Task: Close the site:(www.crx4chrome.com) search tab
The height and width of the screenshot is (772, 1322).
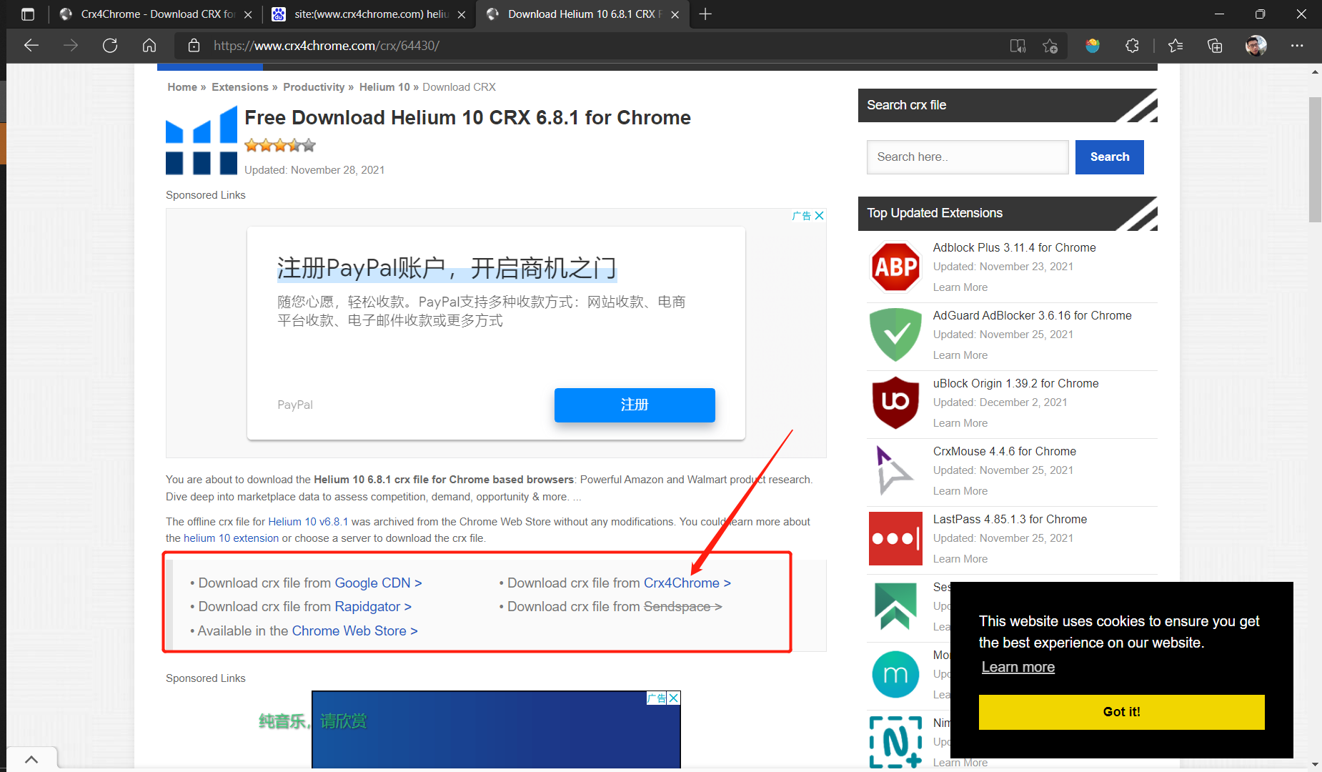Action: pos(462,14)
